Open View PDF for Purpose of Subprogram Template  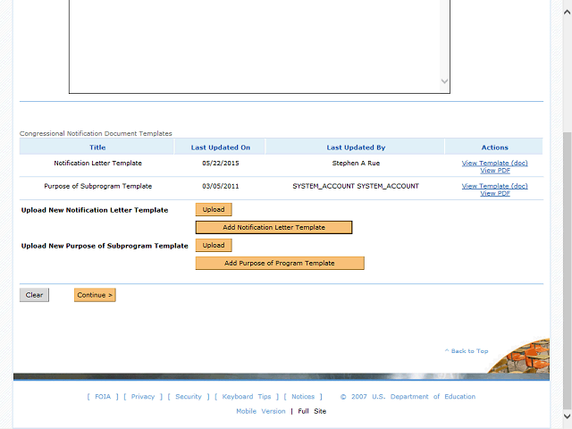coord(494,193)
